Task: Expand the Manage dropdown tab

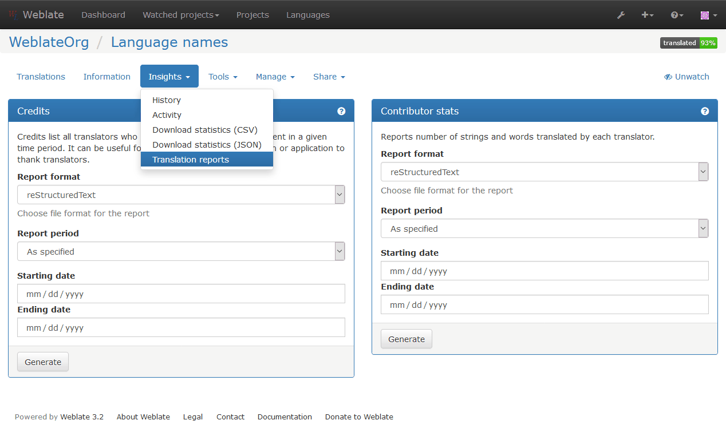Action: (x=275, y=77)
